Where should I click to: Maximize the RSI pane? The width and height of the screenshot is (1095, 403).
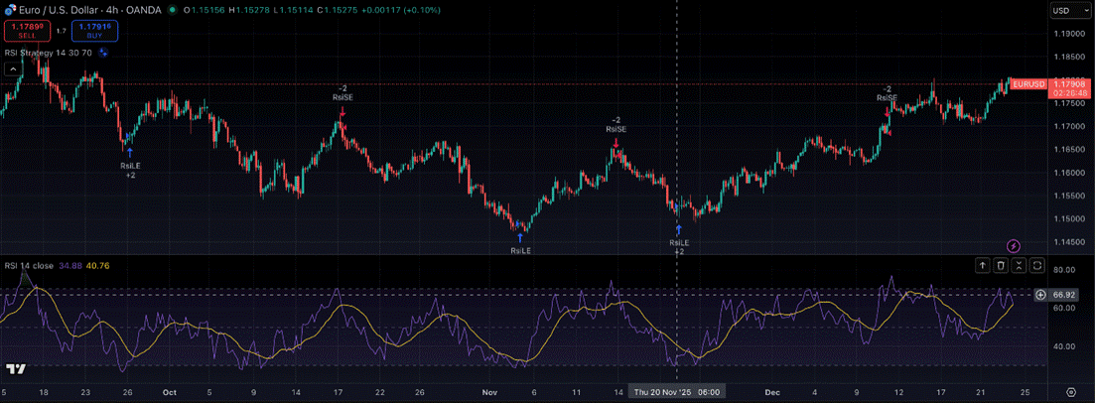pos(1036,265)
